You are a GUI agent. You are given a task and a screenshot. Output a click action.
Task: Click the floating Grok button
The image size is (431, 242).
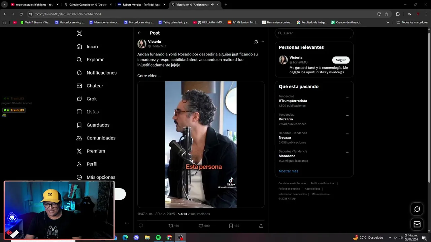coord(417,209)
